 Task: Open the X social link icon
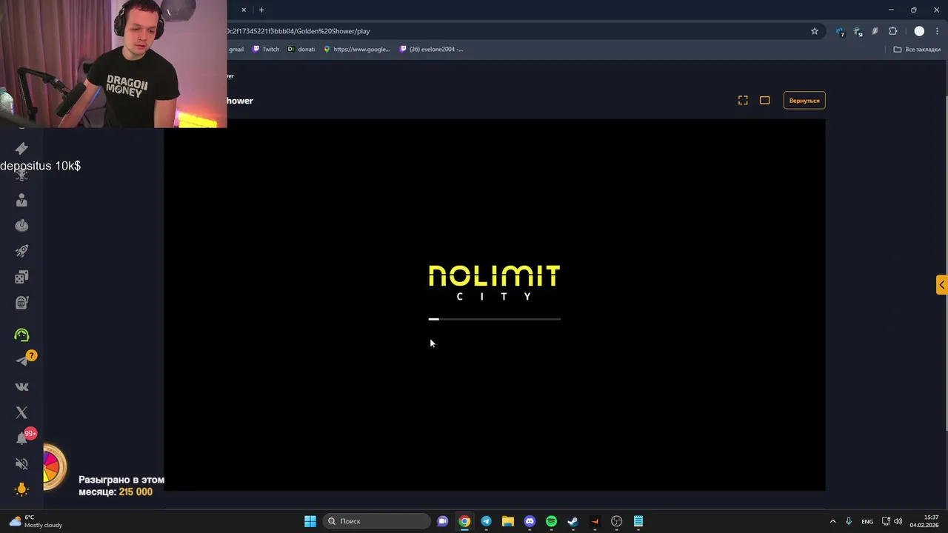21,412
